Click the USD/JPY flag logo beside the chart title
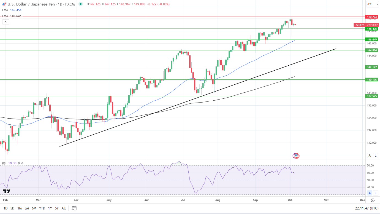The width and height of the screenshot is (380, 214). tap(4, 4)
